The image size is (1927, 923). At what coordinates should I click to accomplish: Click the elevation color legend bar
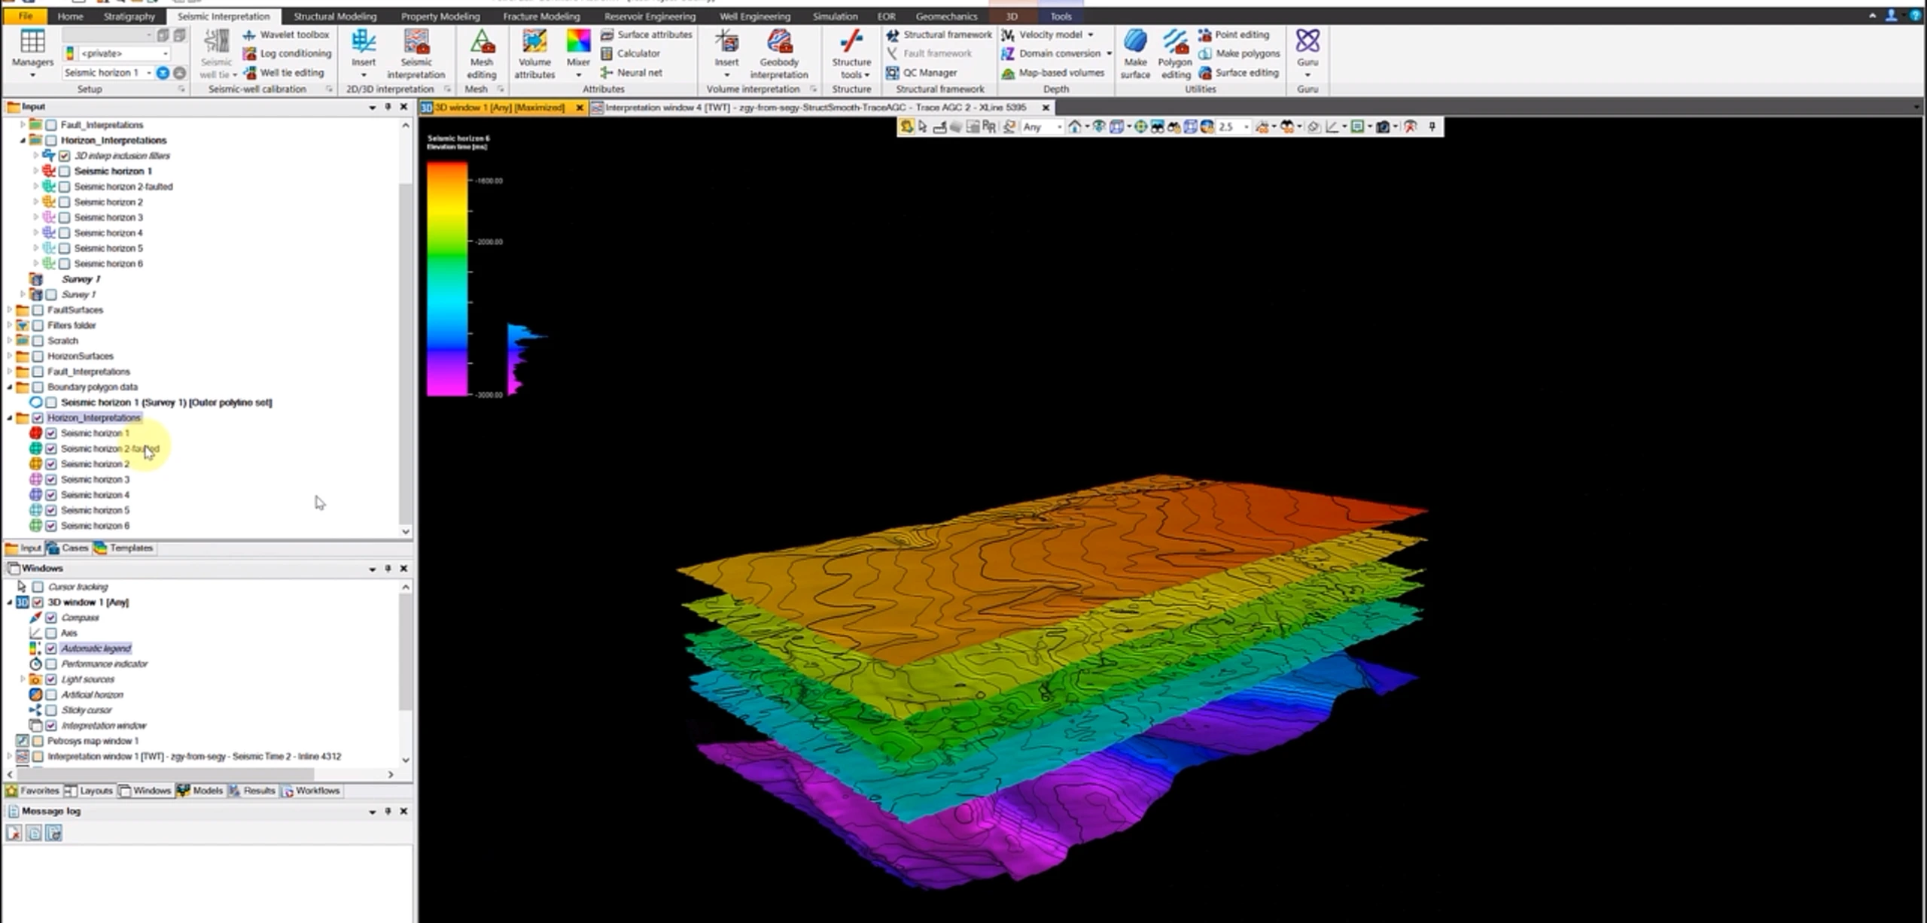(447, 278)
